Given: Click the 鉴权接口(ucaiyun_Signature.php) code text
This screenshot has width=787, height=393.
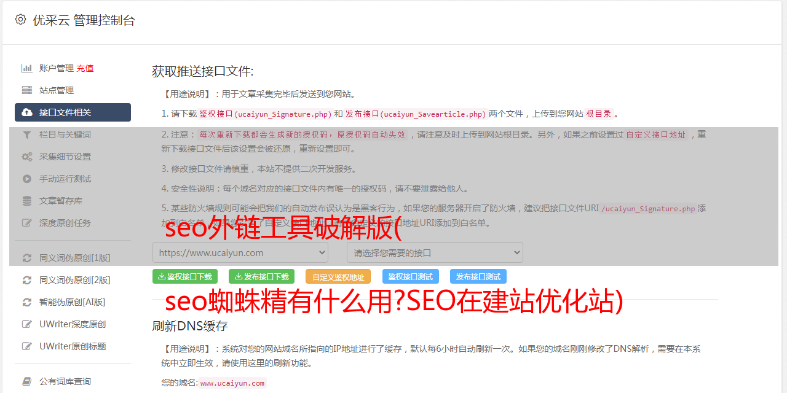Looking at the screenshot, I should point(266,114).
